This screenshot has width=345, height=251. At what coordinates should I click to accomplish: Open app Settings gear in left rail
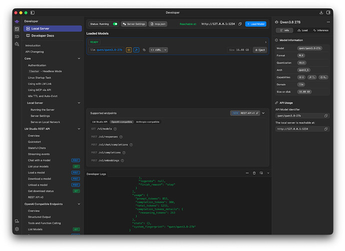click(17, 229)
